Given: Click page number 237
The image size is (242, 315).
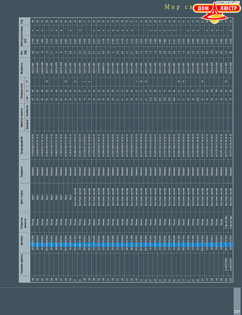Looking at the screenshot, I should pyautogui.click(x=237, y=311).
